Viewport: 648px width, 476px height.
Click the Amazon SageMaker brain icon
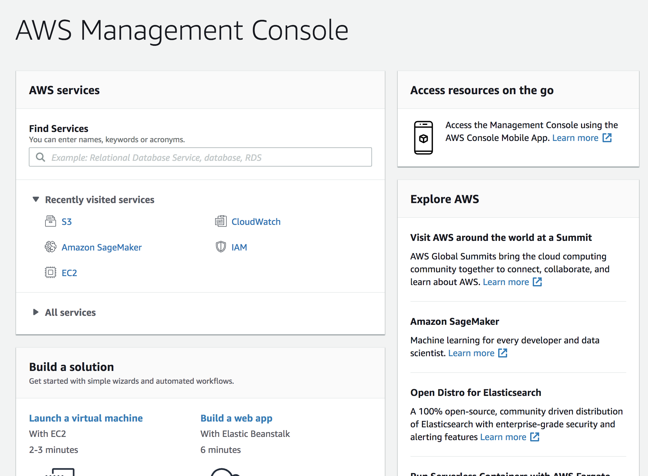(50, 247)
